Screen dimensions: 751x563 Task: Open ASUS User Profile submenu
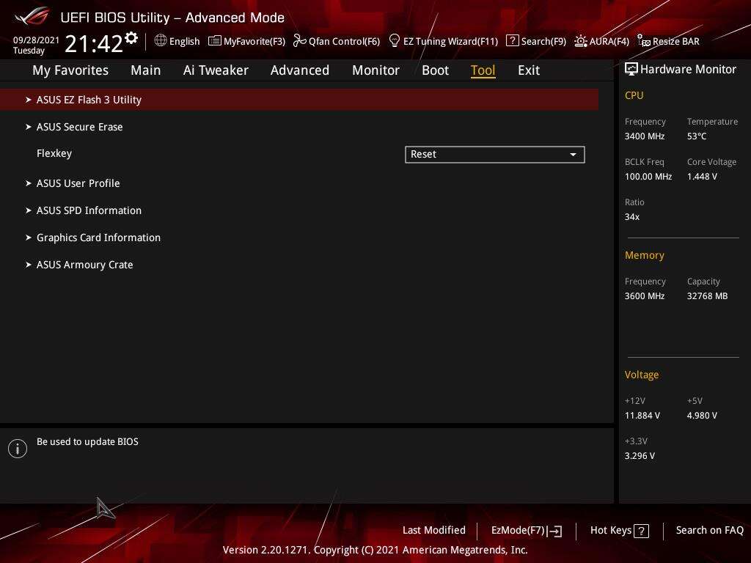[78, 183]
